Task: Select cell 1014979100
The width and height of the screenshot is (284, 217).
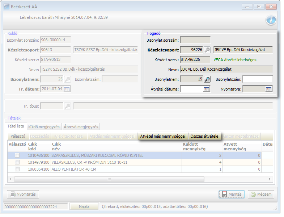Action: coord(39,162)
